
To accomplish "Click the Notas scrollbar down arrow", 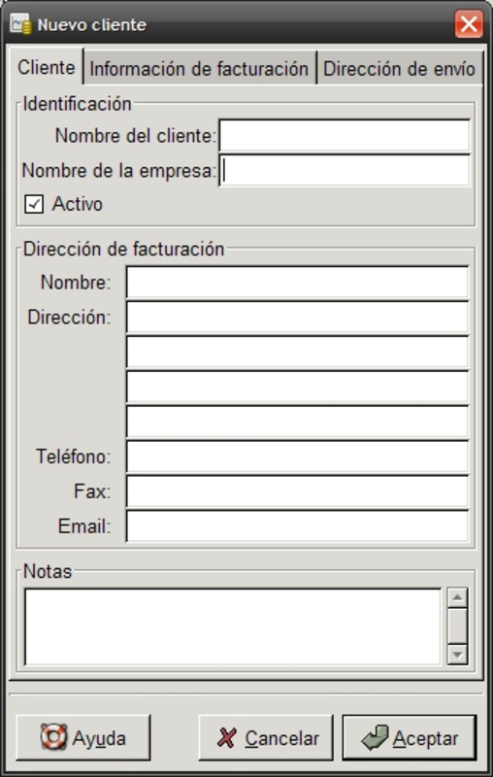I will (457, 654).
